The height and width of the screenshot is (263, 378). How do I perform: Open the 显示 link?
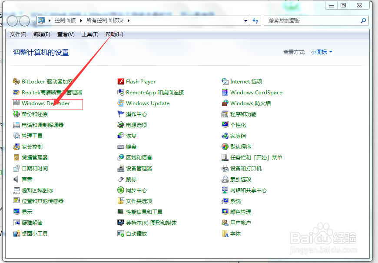[27, 212]
